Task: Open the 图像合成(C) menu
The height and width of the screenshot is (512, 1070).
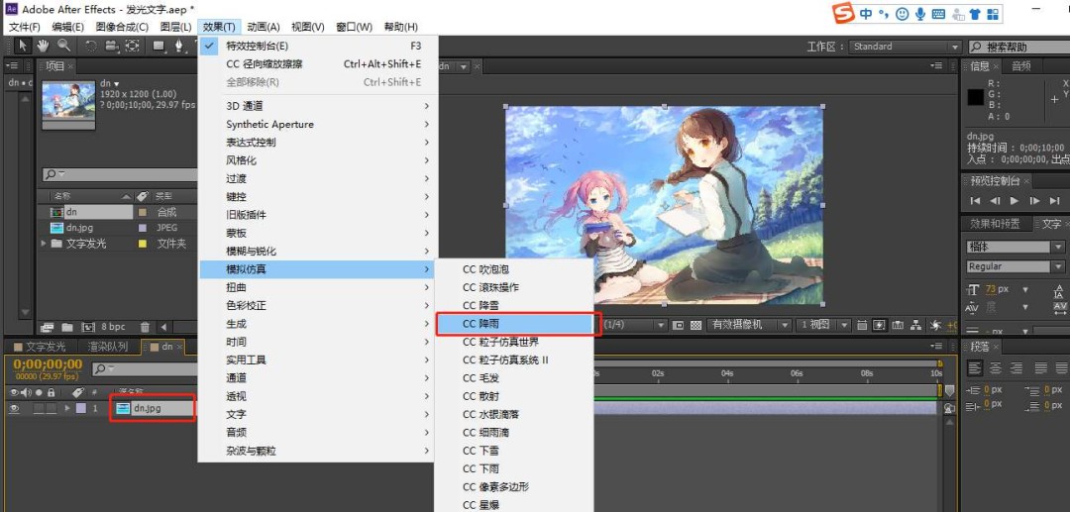Action: pos(122,27)
